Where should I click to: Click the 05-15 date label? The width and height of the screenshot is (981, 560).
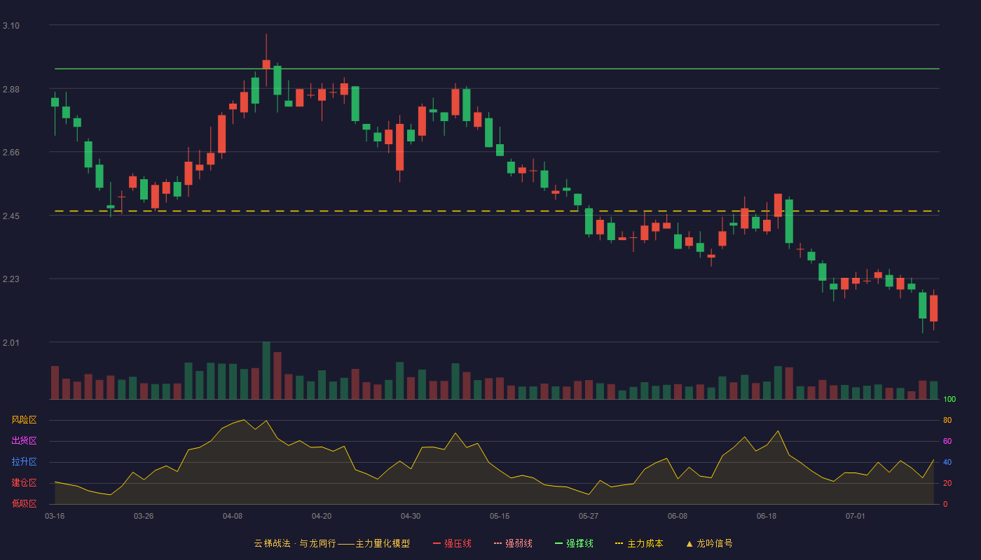tap(500, 516)
